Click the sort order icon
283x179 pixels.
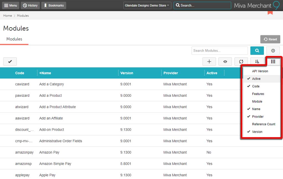257,61
